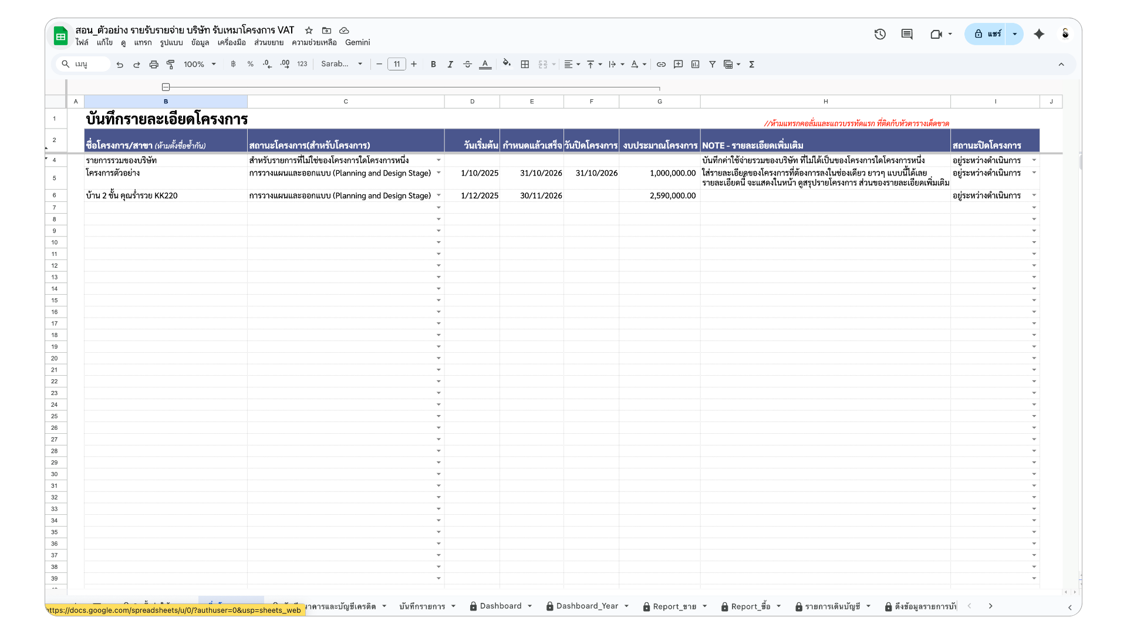Open the Google account avatar

point(1065,34)
